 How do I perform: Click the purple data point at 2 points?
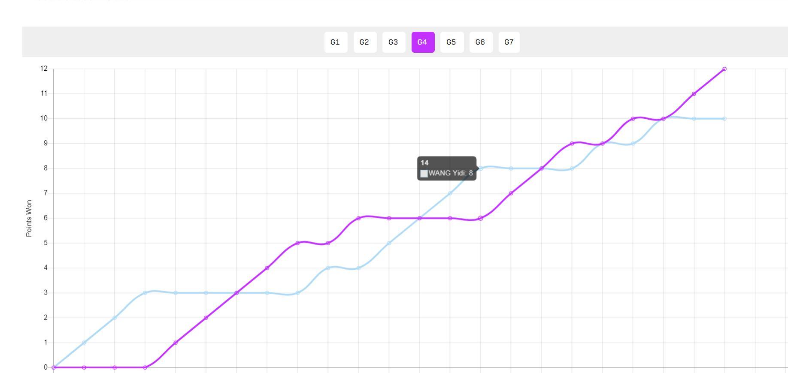(206, 318)
